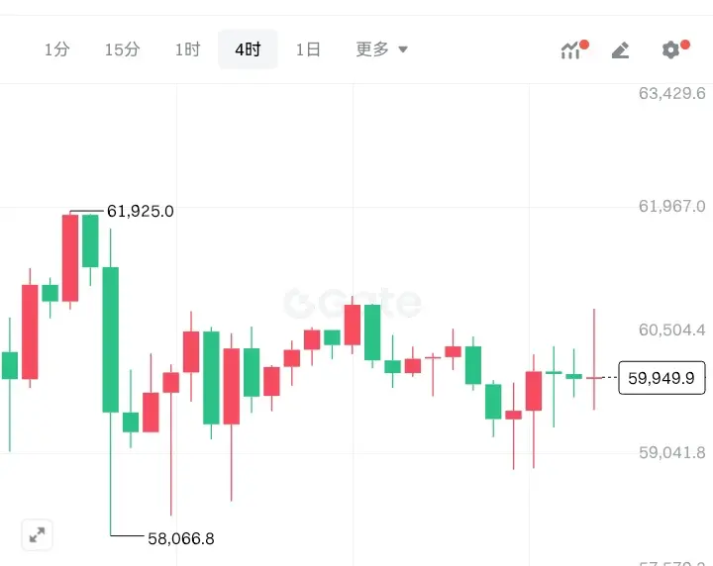Click the 60,504.4 price axis label
The width and height of the screenshot is (713, 566).
(671, 330)
